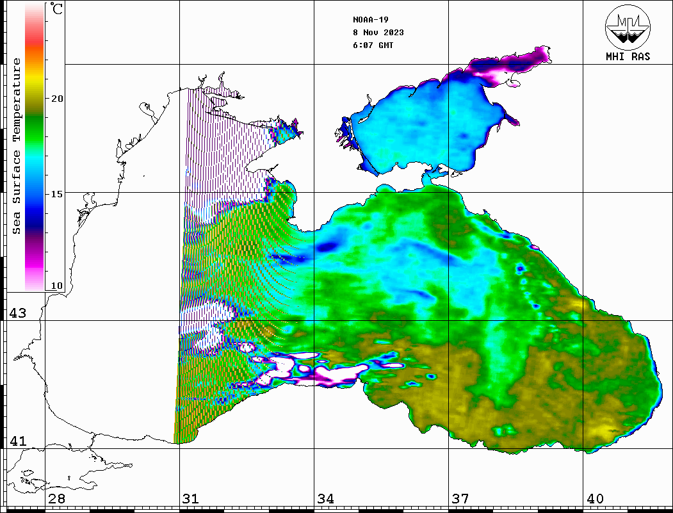Click longitude label 28
673x513 pixels.
click(56, 499)
